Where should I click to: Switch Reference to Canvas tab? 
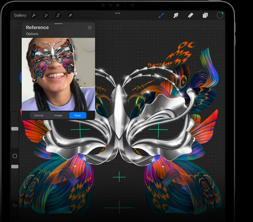(39, 115)
